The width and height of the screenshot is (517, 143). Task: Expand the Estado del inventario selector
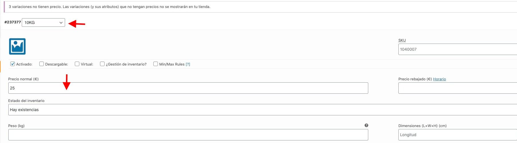[x=263, y=110]
